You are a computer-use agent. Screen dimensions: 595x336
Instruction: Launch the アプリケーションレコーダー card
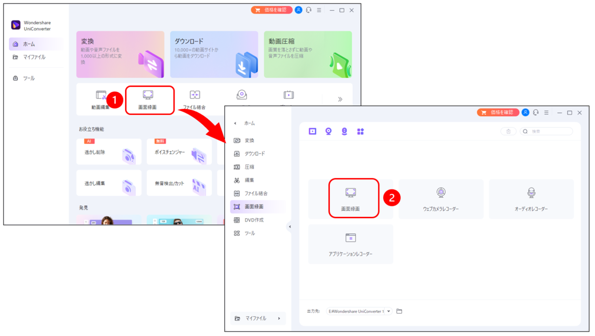pos(351,244)
